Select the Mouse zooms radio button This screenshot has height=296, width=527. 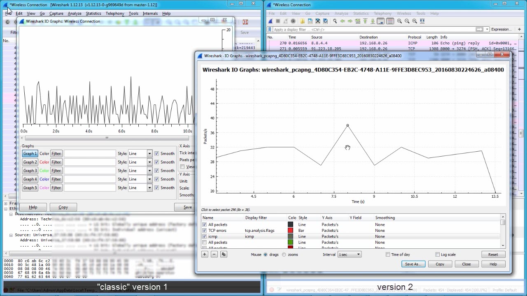284,254
